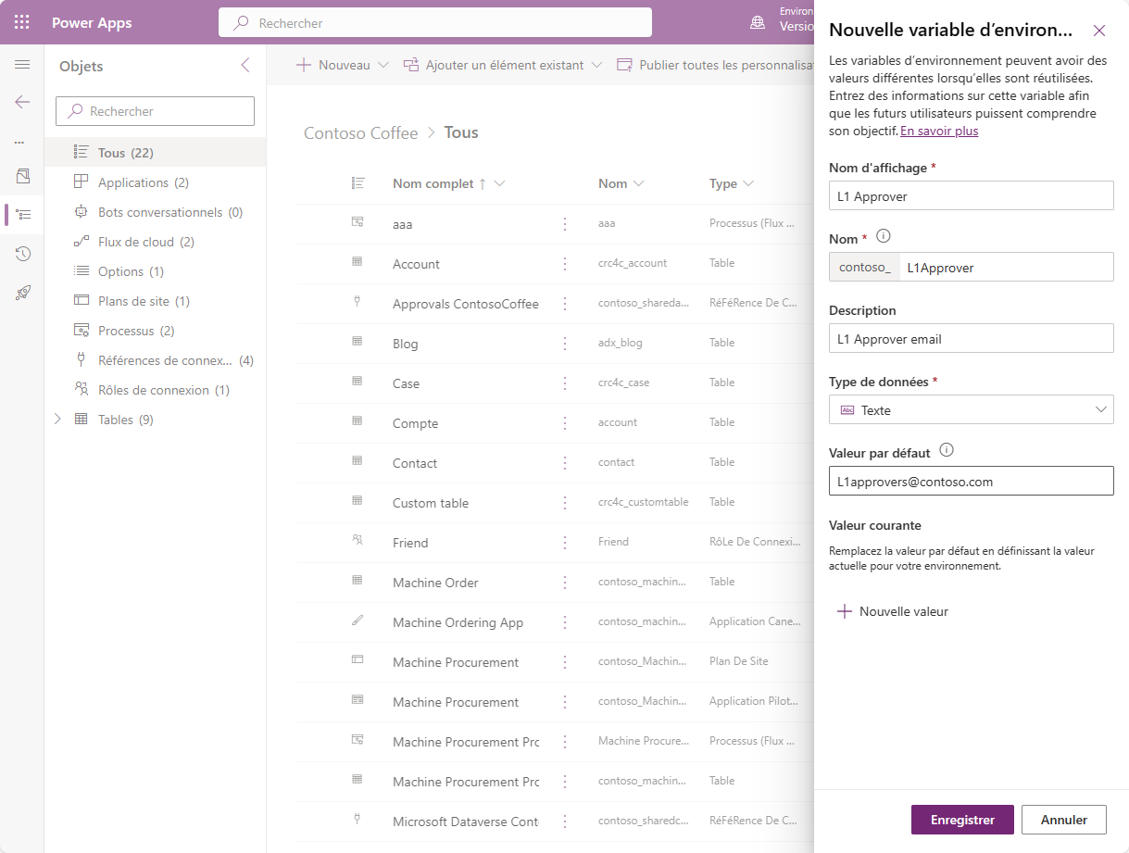Open more options for Machine Ordering App
This screenshot has height=853, width=1129.
(565, 622)
